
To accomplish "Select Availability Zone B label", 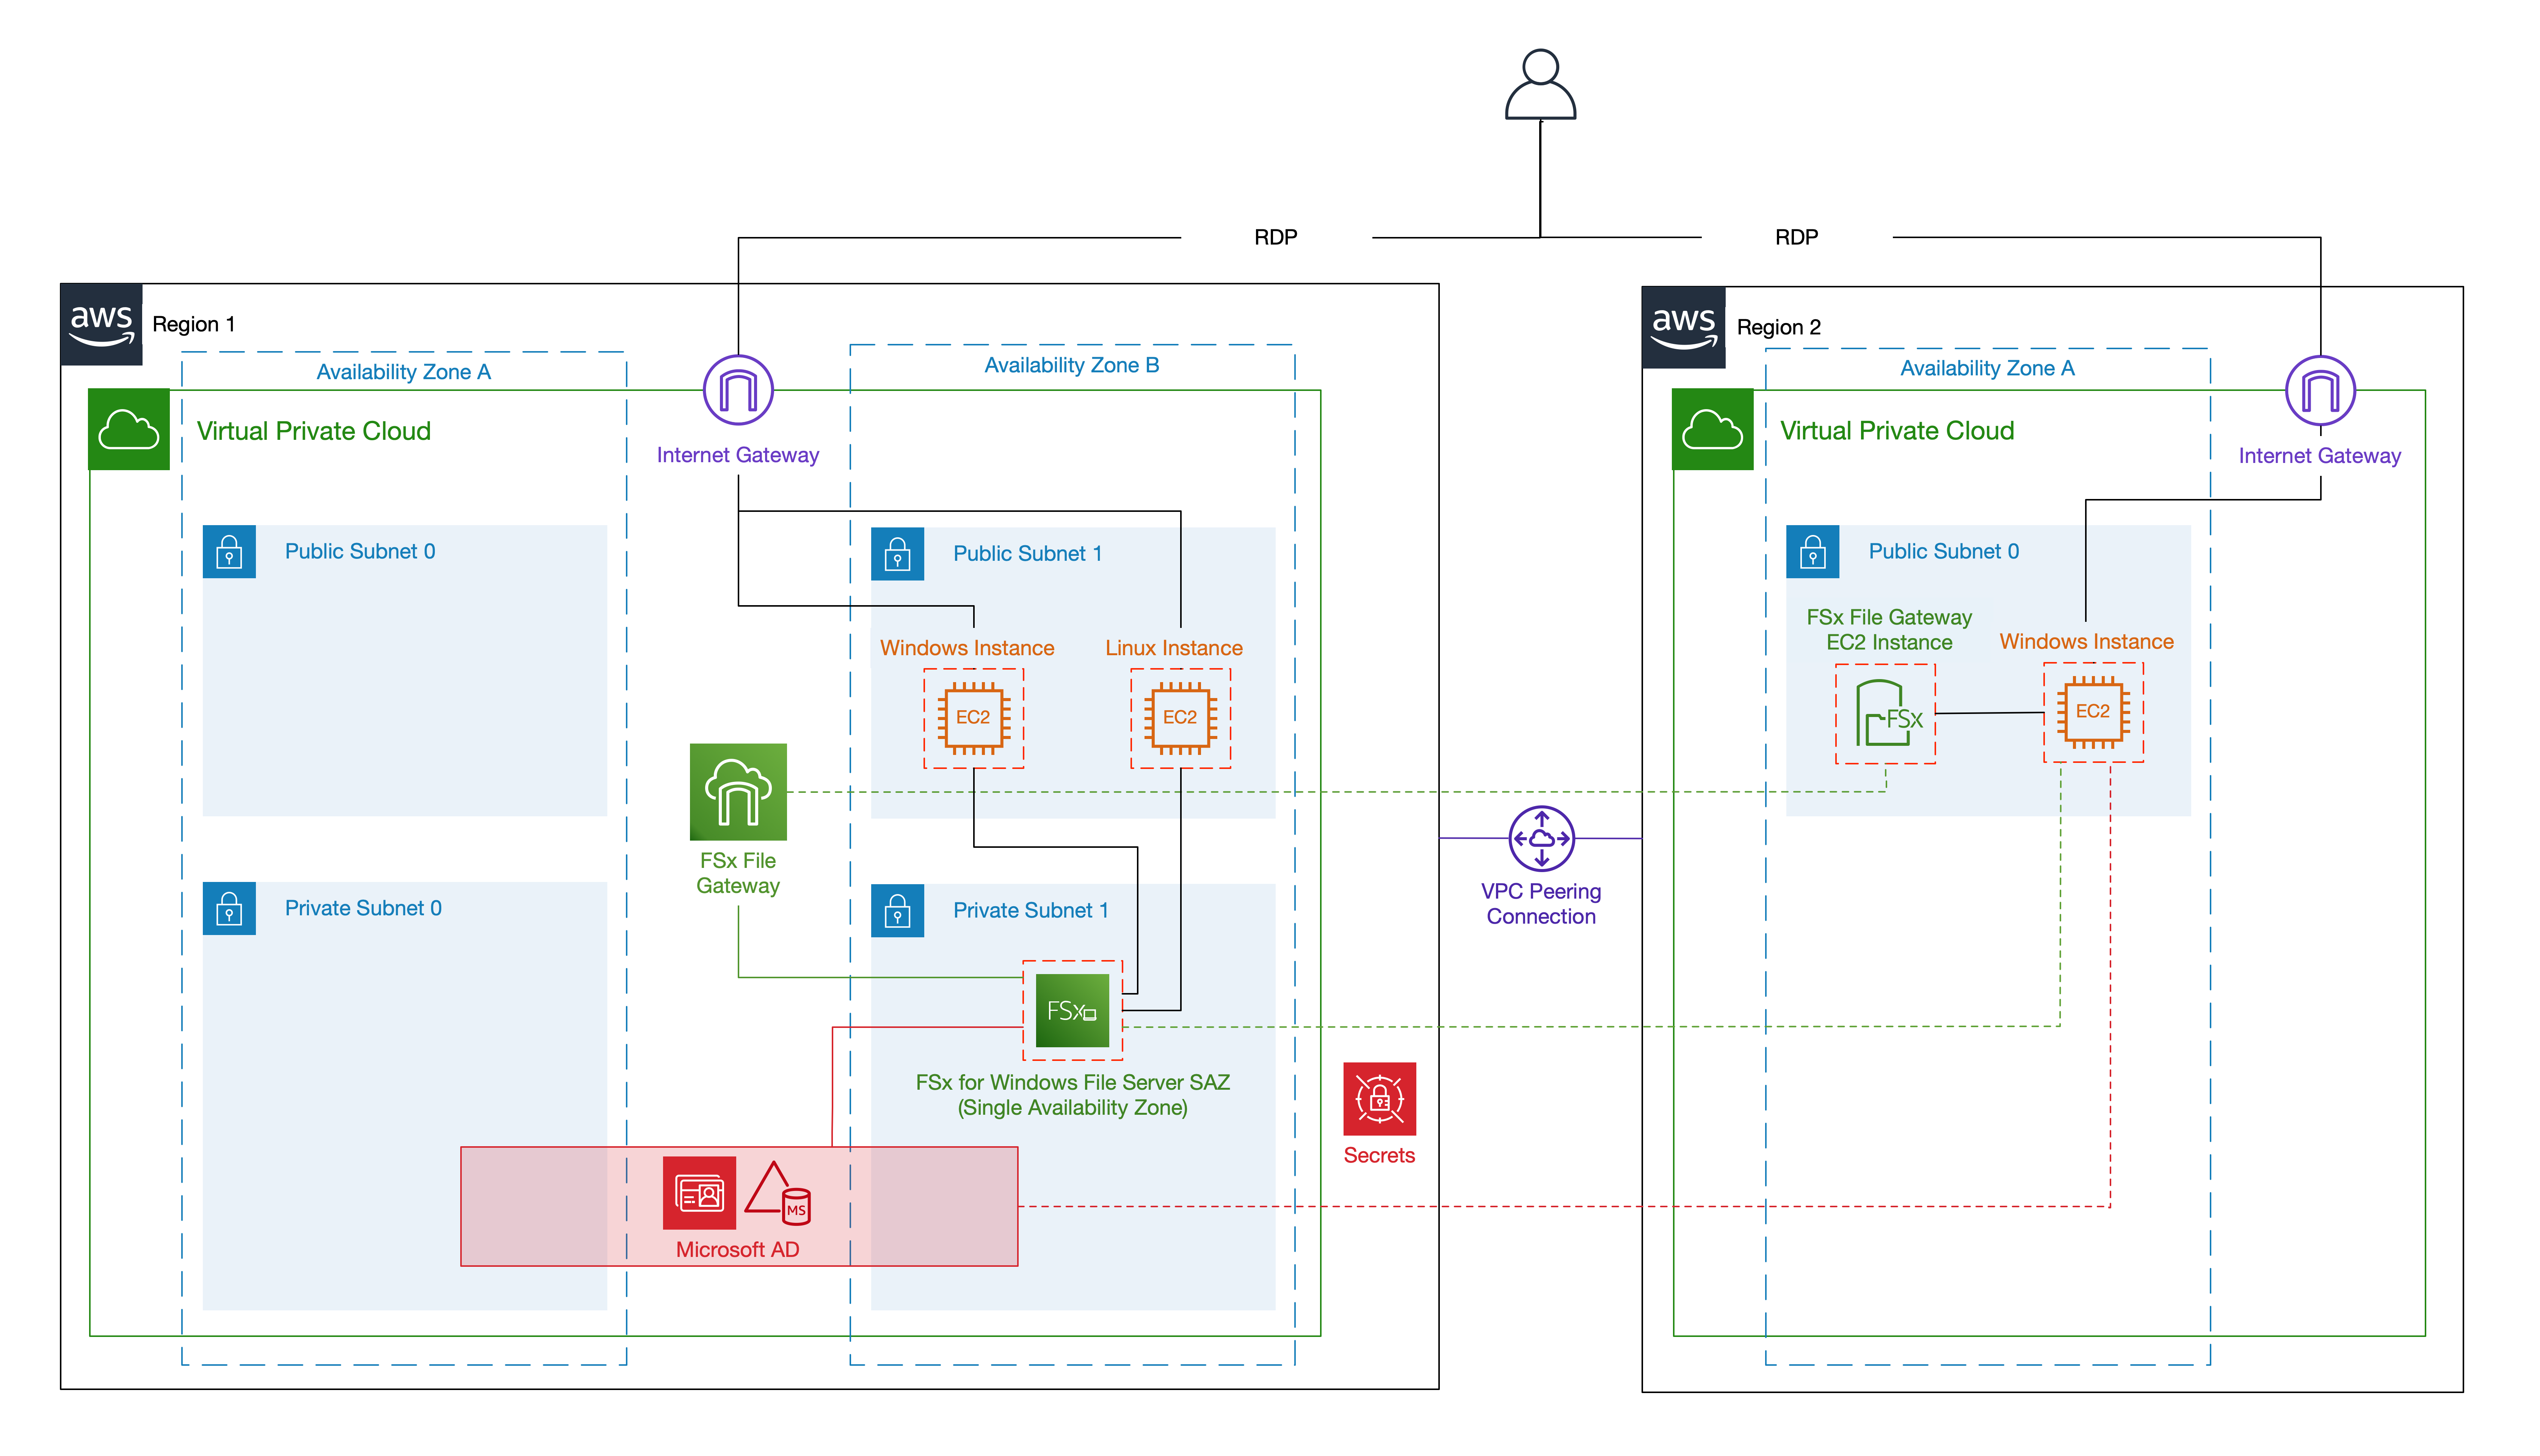I will pos(1072,365).
